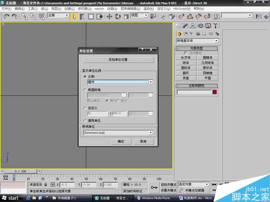Open 视图 reference coordinate dropdown
270x202 pixels.
coord(146,15)
